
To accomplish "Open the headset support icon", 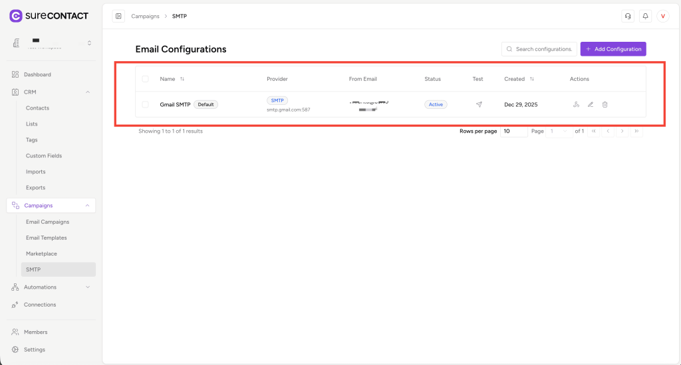I will pos(626,17).
